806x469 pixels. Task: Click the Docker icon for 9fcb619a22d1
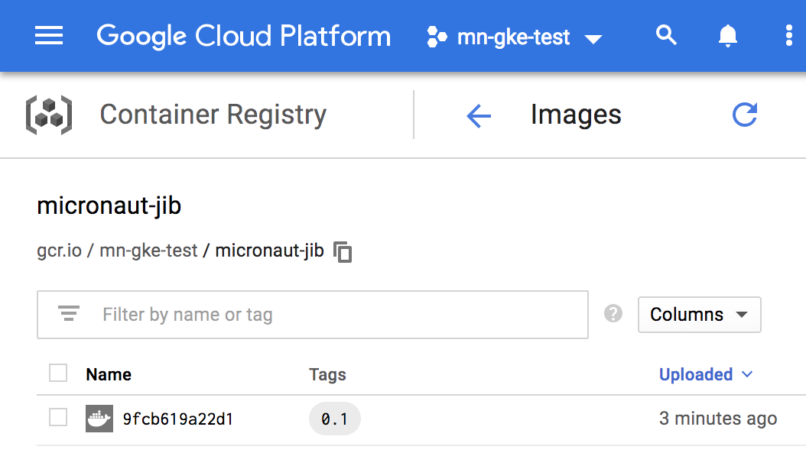(x=99, y=419)
